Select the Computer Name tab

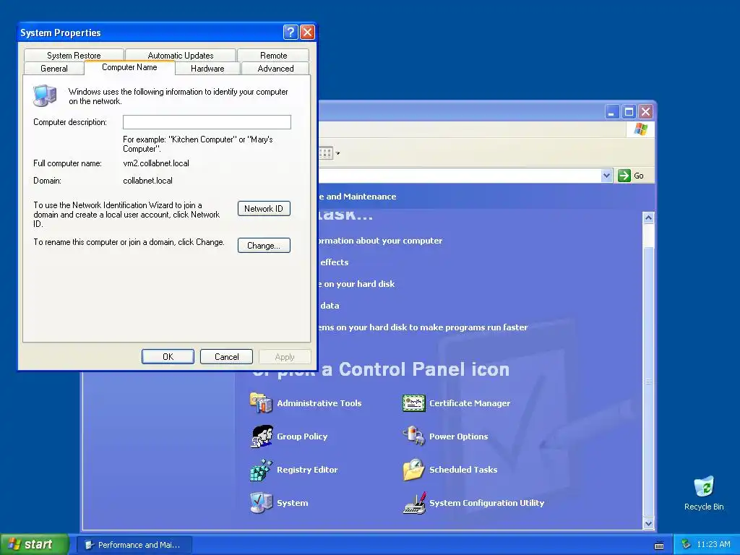coord(129,67)
